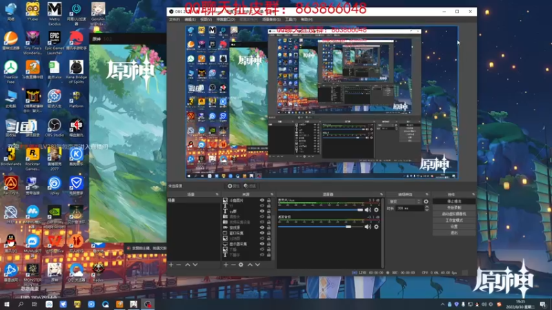
Task: Select 场景 entry in the scenes list
Action: click(x=194, y=200)
